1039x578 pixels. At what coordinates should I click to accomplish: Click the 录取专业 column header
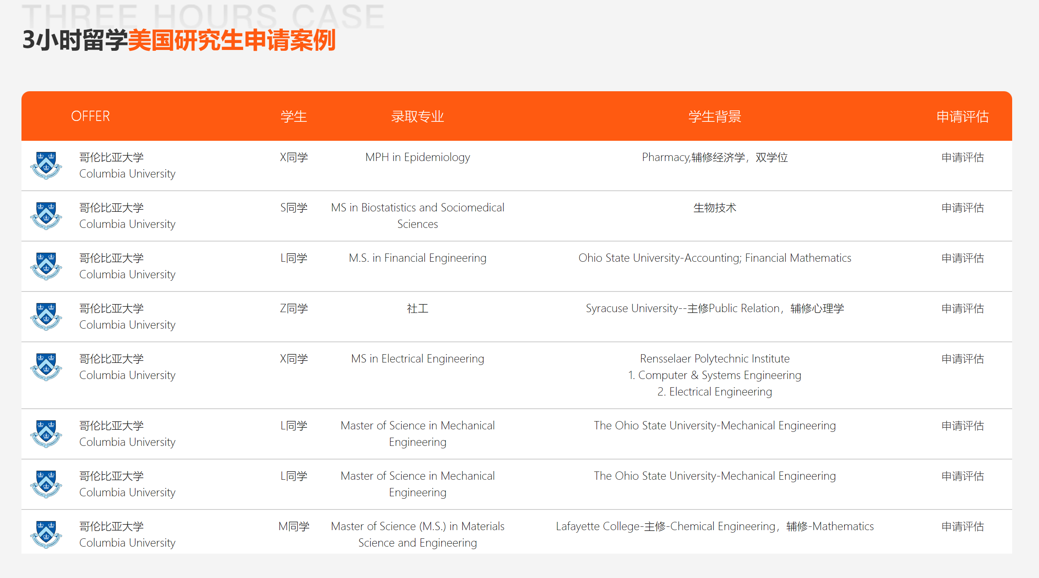pyautogui.click(x=418, y=116)
